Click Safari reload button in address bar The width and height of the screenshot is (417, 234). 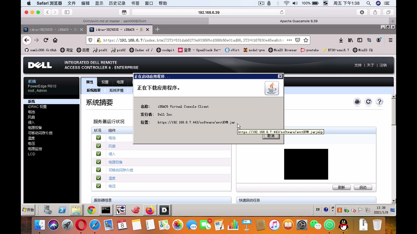282,12
